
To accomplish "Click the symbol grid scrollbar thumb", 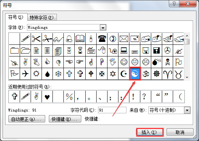I will pyautogui.click(x=187, y=42).
